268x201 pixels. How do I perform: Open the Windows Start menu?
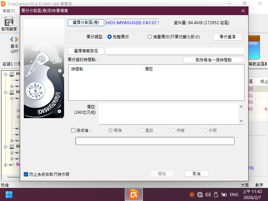[9, 195]
